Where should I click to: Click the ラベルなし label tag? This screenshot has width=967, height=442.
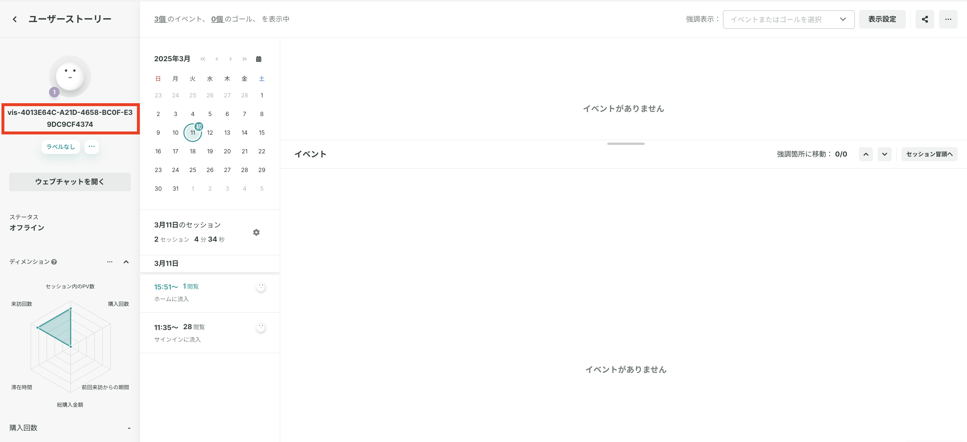60,147
